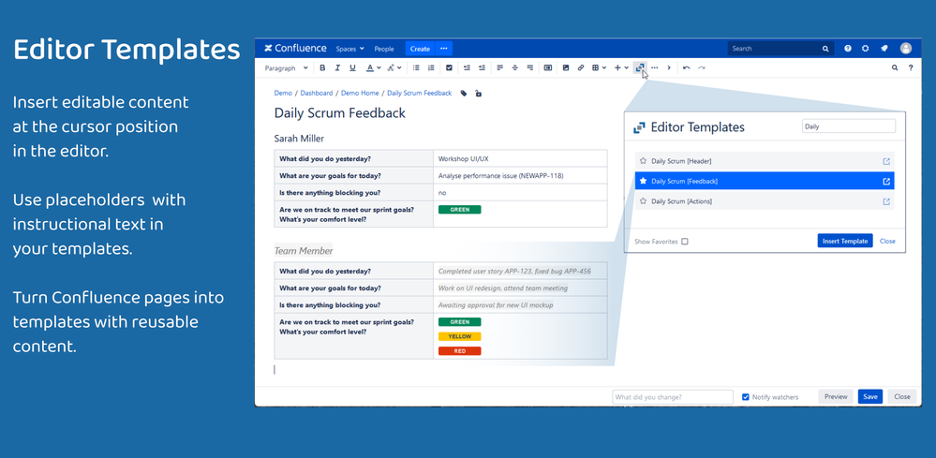Open editor help question mark in toolbar
This screenshot has width=936, height=458.
911,68
